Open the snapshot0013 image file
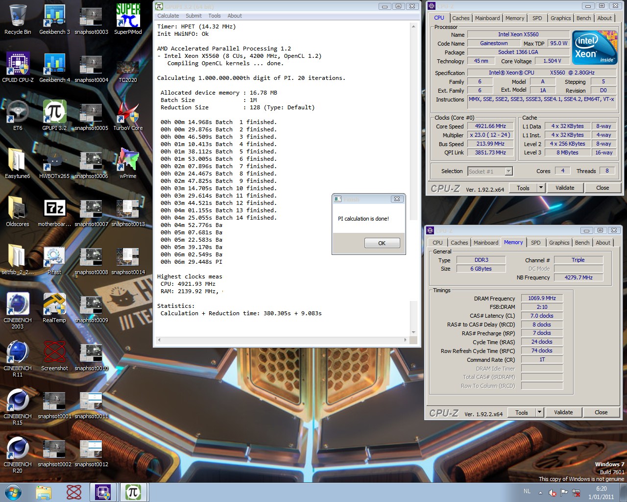This screenshot has width=627, height=502. pos(128,212)
